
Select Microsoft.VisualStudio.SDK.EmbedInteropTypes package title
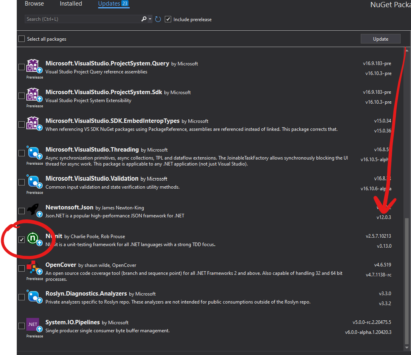[113, 121]
